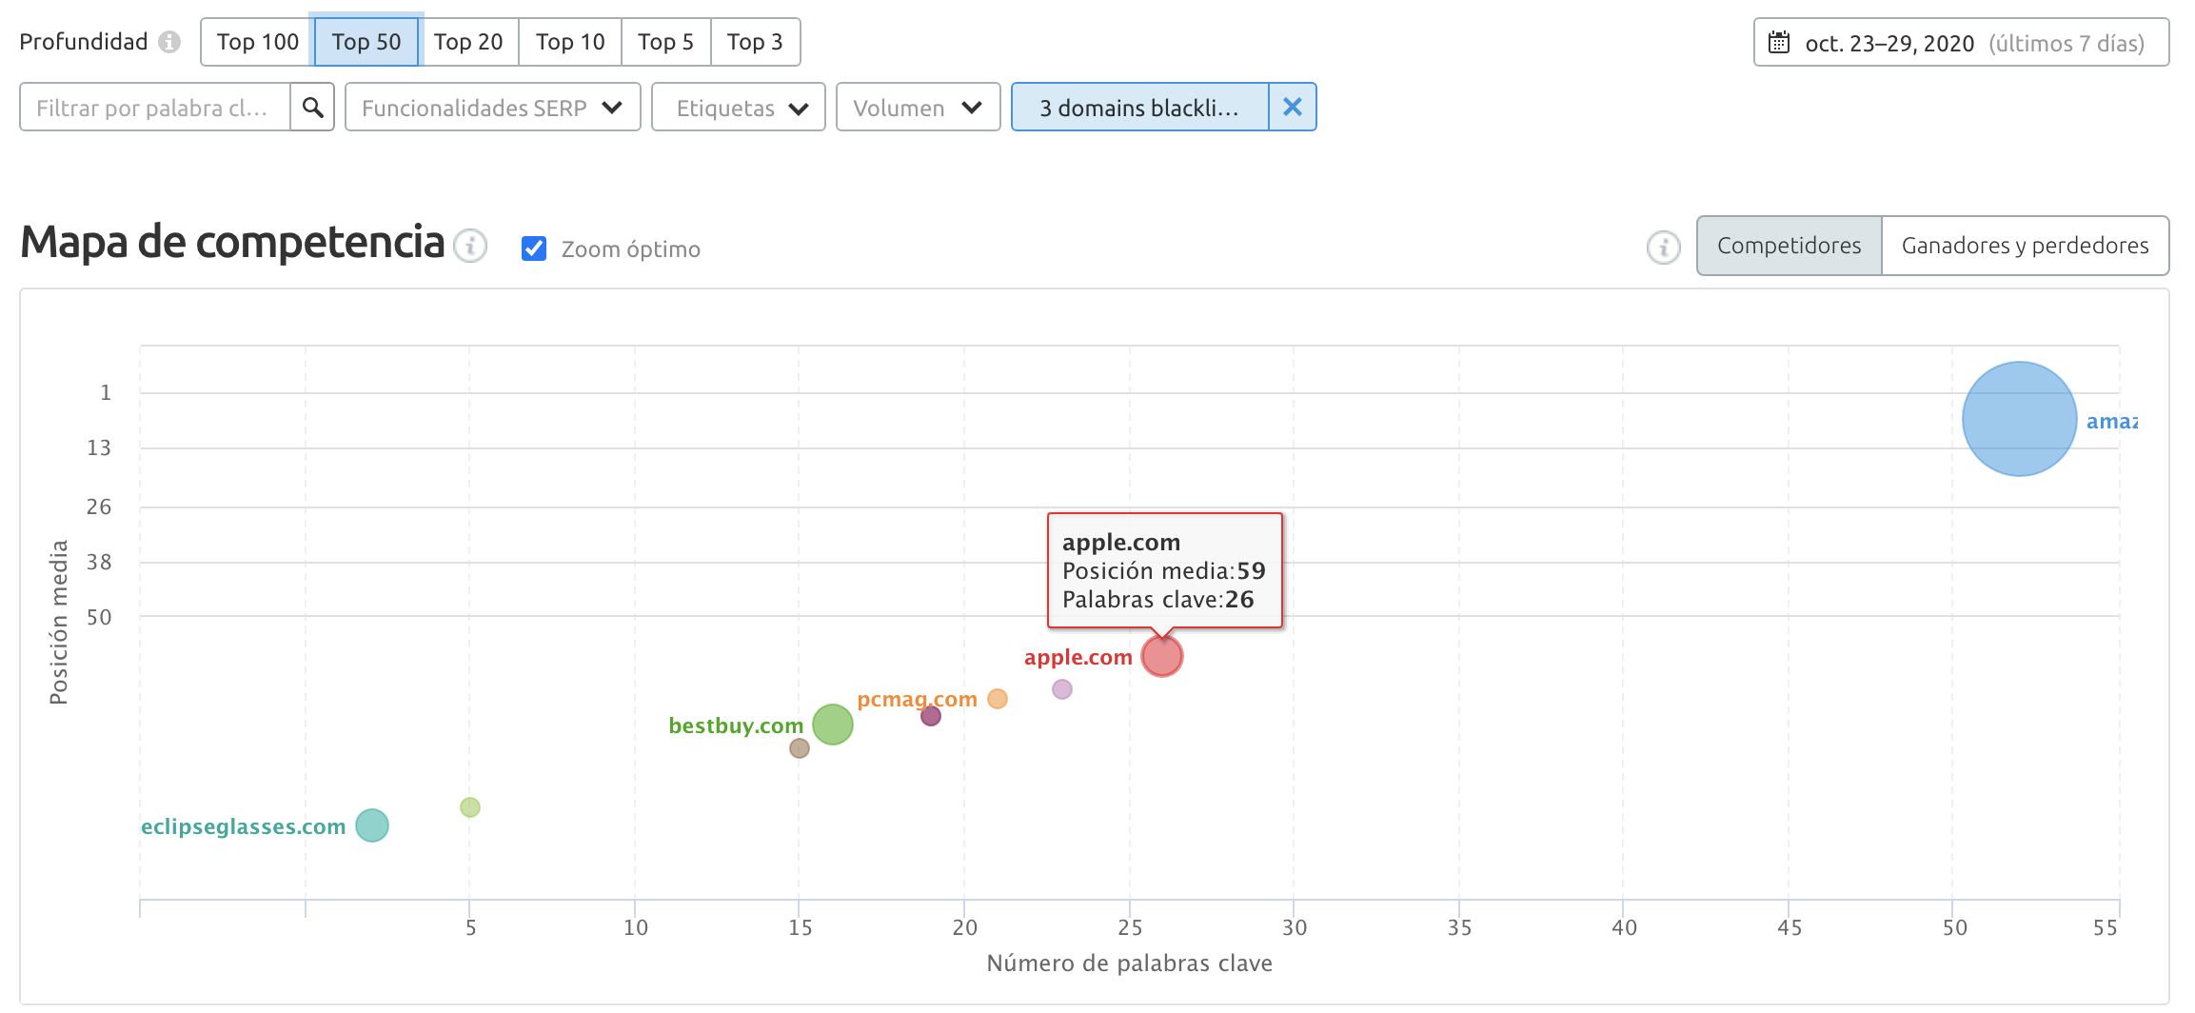Focus the Filtrar por palabra clave field
Viewport: 2195px width, 1013px height.
click(154, 108)
